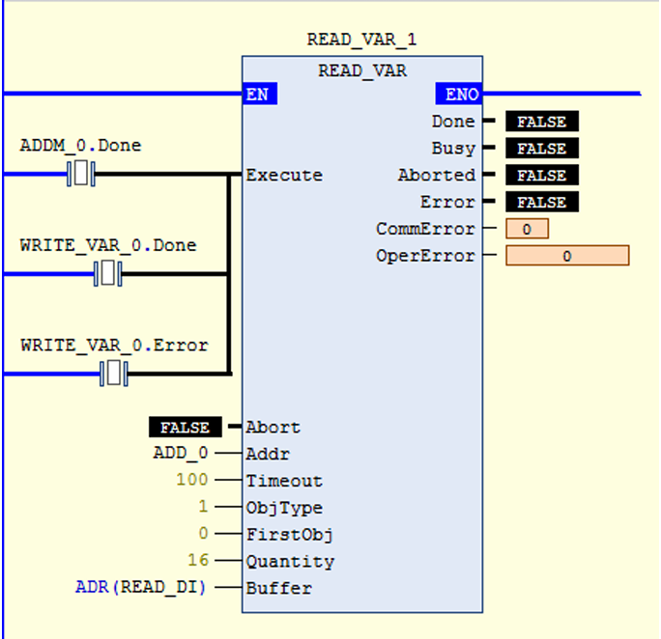This screenshot has width=661, height=639.
Task: Select the WRITE_VAR_0.Error contact symbol
Action: [114, 374]
